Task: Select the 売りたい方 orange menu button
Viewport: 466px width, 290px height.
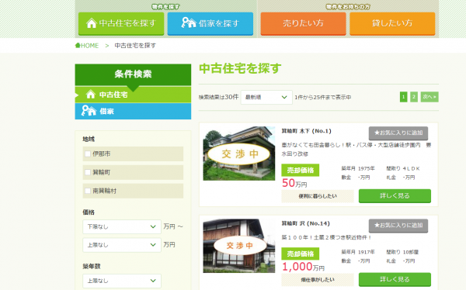Action: pos(303,23)
